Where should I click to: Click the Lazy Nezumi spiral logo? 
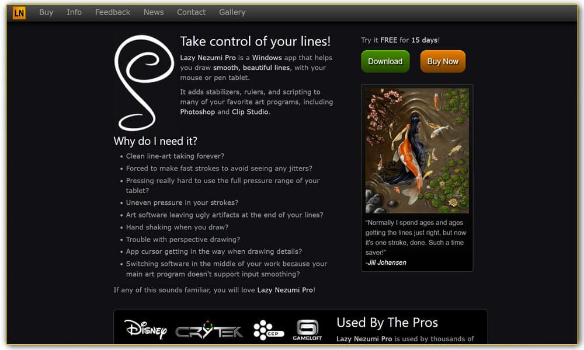(x=144, y=83)
